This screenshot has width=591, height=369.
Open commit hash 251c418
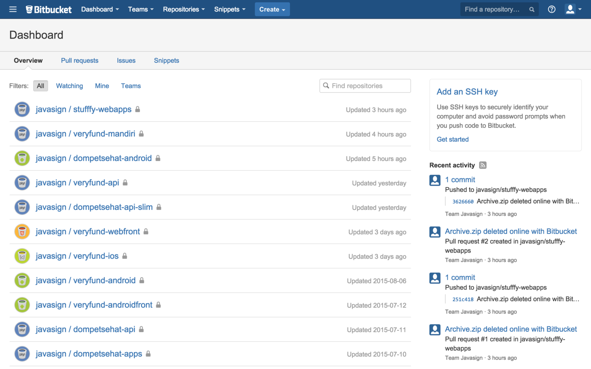point(463,299)
